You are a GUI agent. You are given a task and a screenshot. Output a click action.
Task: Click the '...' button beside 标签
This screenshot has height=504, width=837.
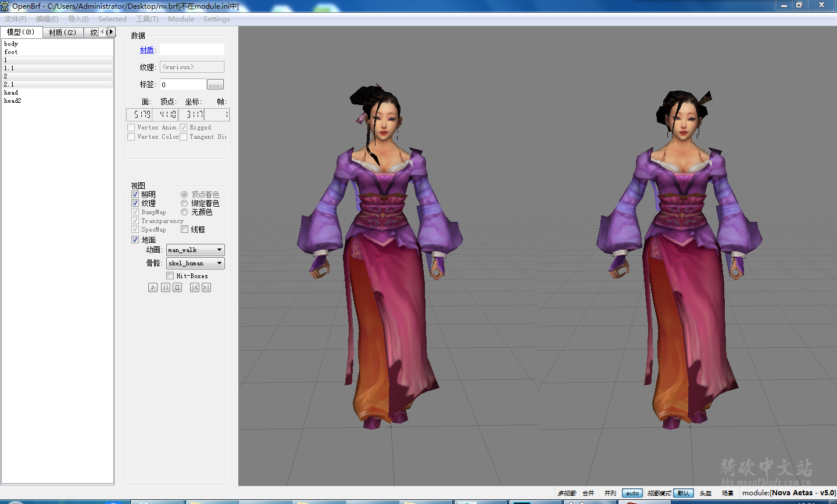pos(215,85)
